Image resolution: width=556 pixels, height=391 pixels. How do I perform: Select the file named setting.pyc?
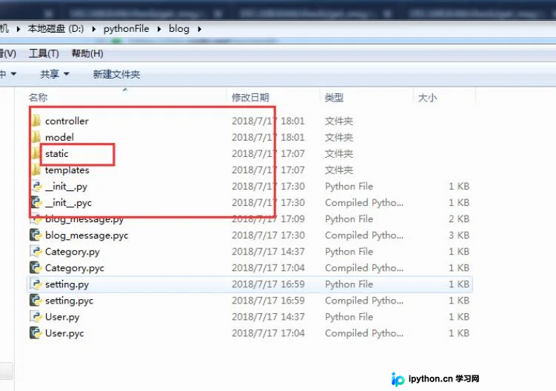69,301
